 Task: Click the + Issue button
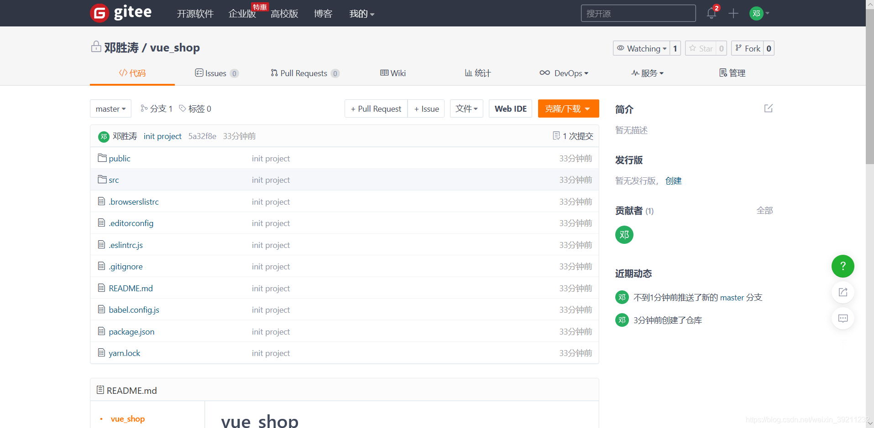(x=426, y=108)
